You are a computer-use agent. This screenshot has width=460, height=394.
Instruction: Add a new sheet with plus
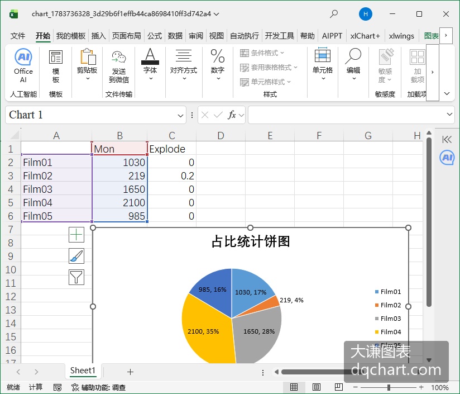click(x=130, y=372)
